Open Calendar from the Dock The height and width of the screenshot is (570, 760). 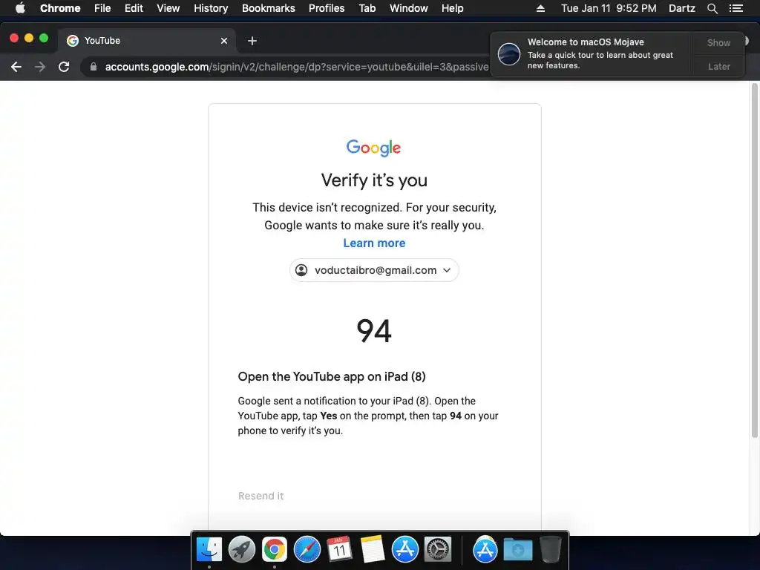pyautogui.click(x=339, y=550)
